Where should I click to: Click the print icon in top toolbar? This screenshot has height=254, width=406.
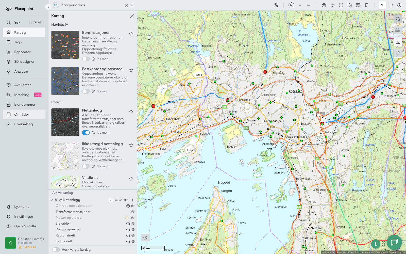pyautogui.click(x=324, y=5)
